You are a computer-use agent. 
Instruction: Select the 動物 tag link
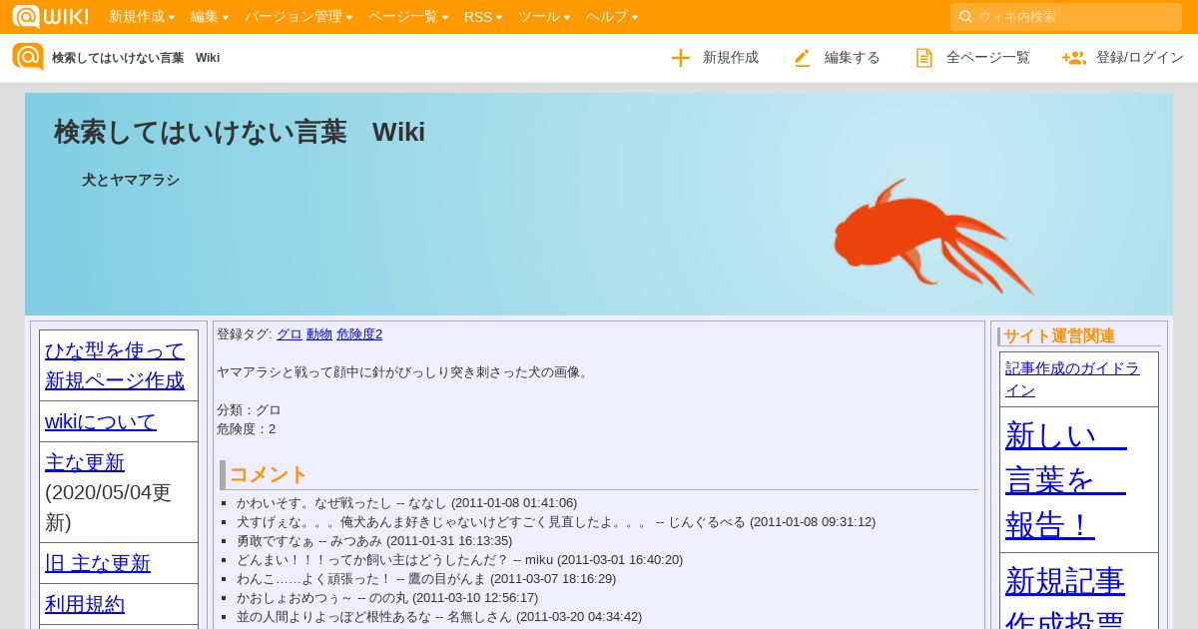tap(319, 334)
